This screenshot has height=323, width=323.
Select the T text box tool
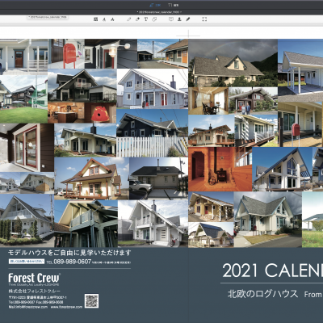point(146,19)
